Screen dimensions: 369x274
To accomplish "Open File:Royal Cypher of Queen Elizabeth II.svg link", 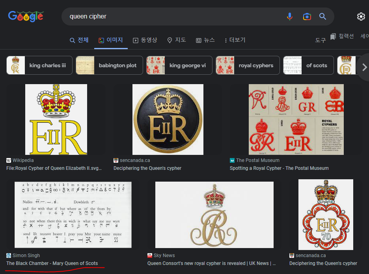I will 54,168.
